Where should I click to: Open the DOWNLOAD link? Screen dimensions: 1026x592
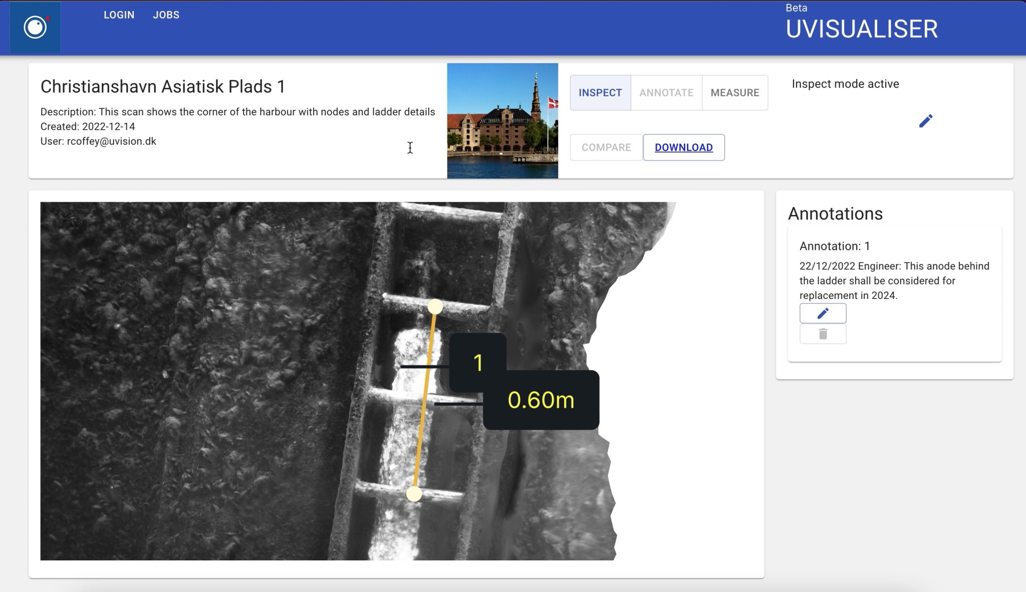(683, 147)
